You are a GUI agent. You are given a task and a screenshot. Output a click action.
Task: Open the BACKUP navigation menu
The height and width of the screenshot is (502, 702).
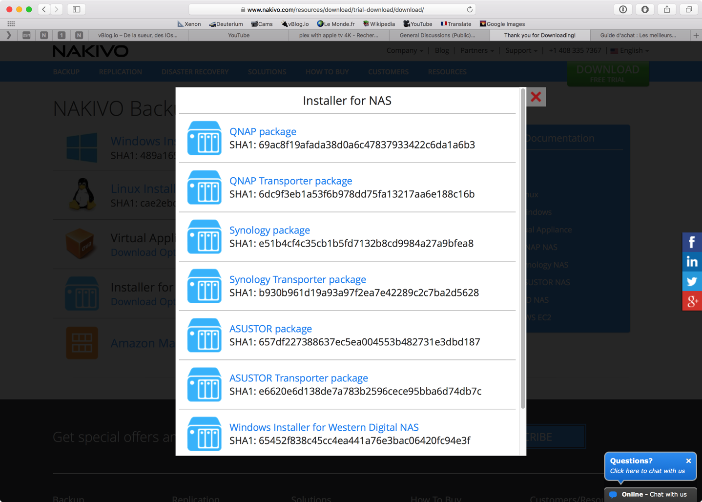tap(66, 72)
